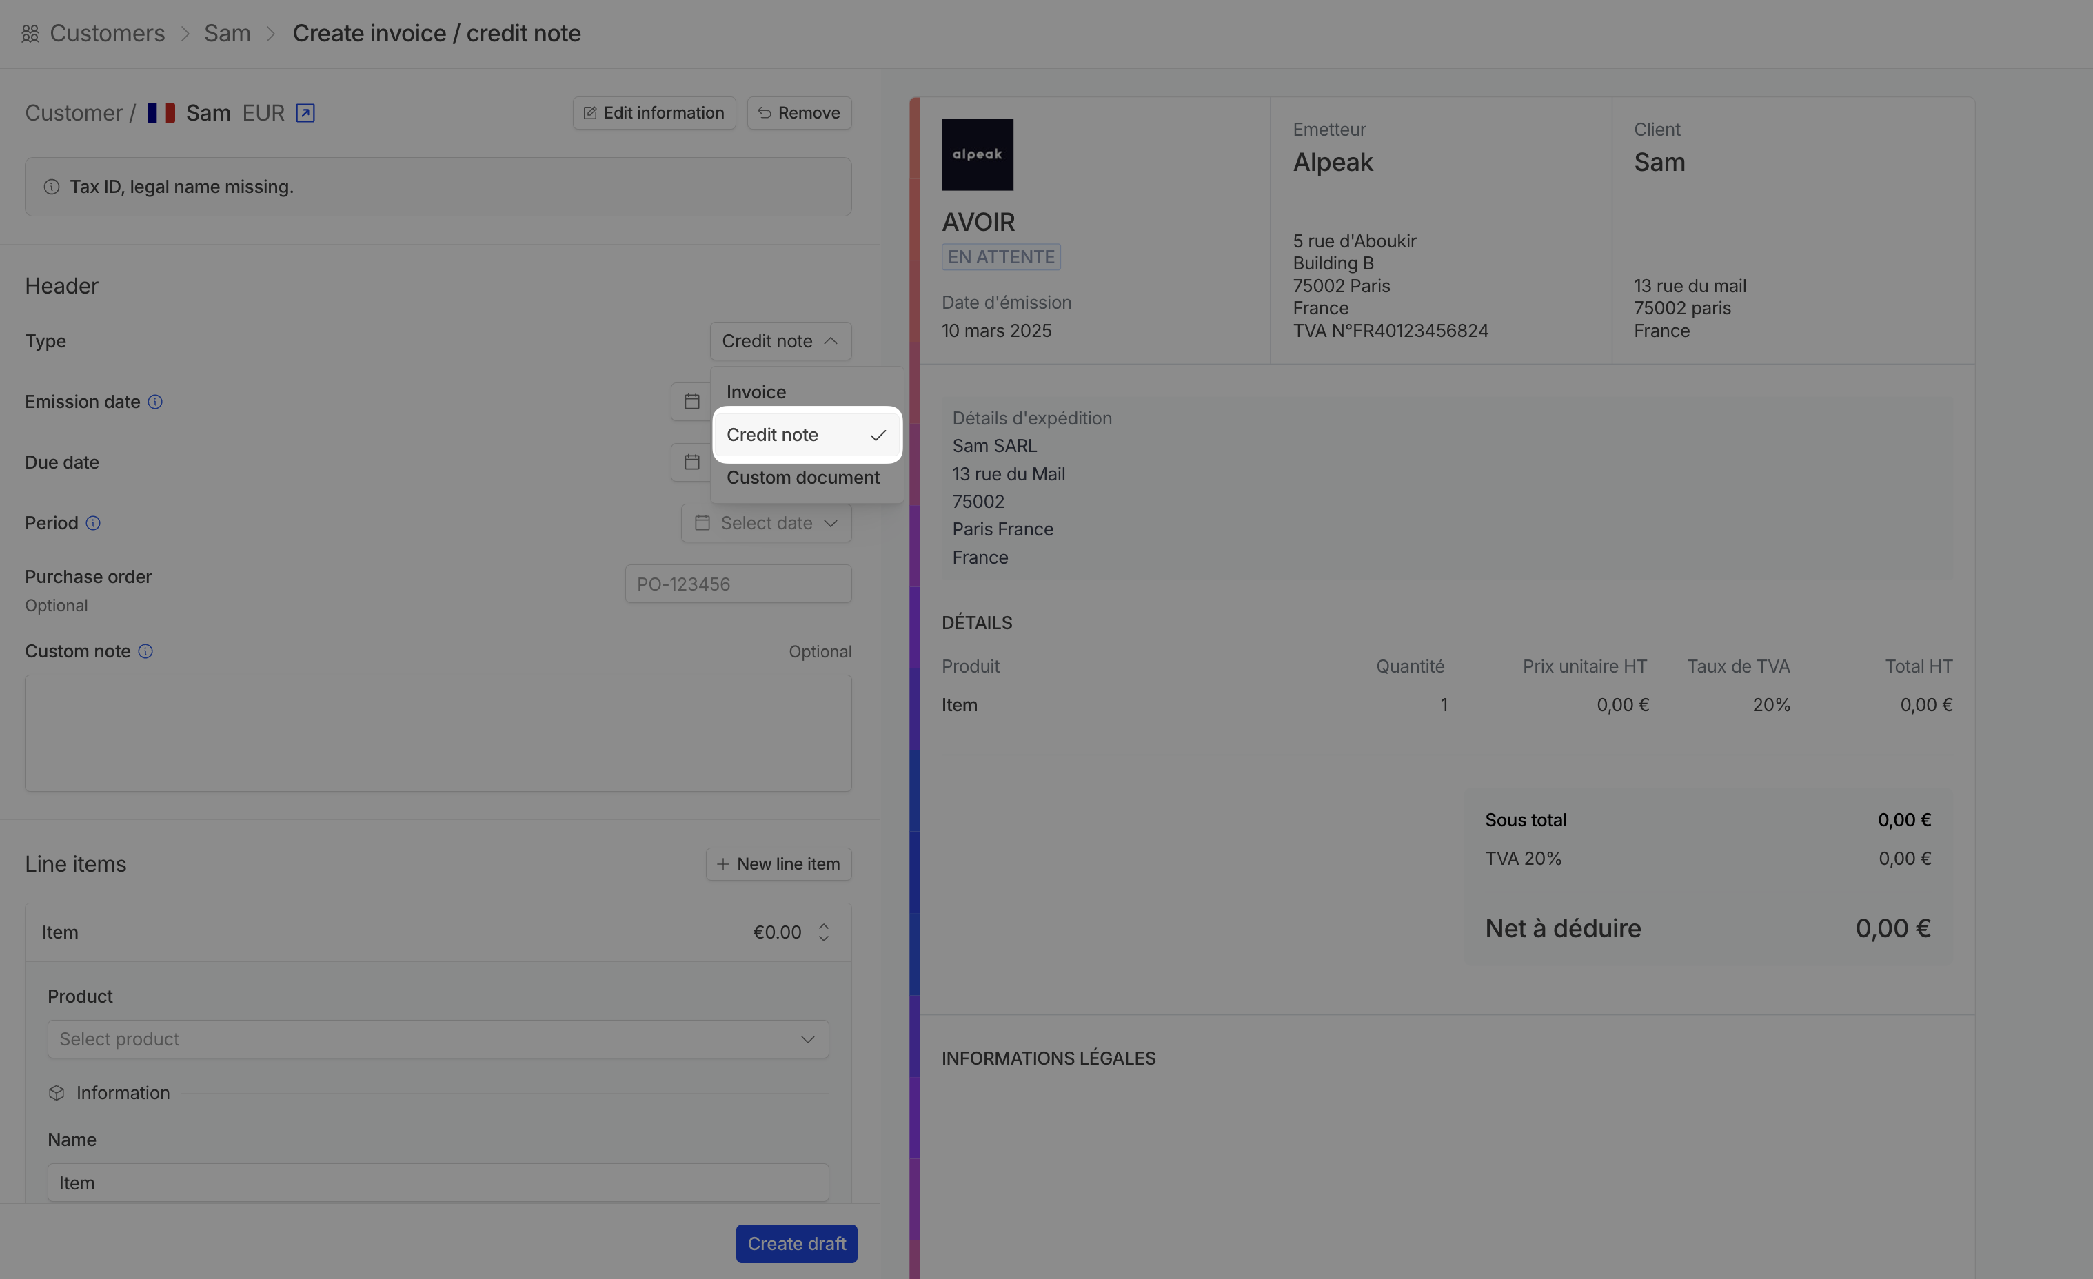
Task: Choose Custom document in type menu
Action: click(x=802, y=478)
